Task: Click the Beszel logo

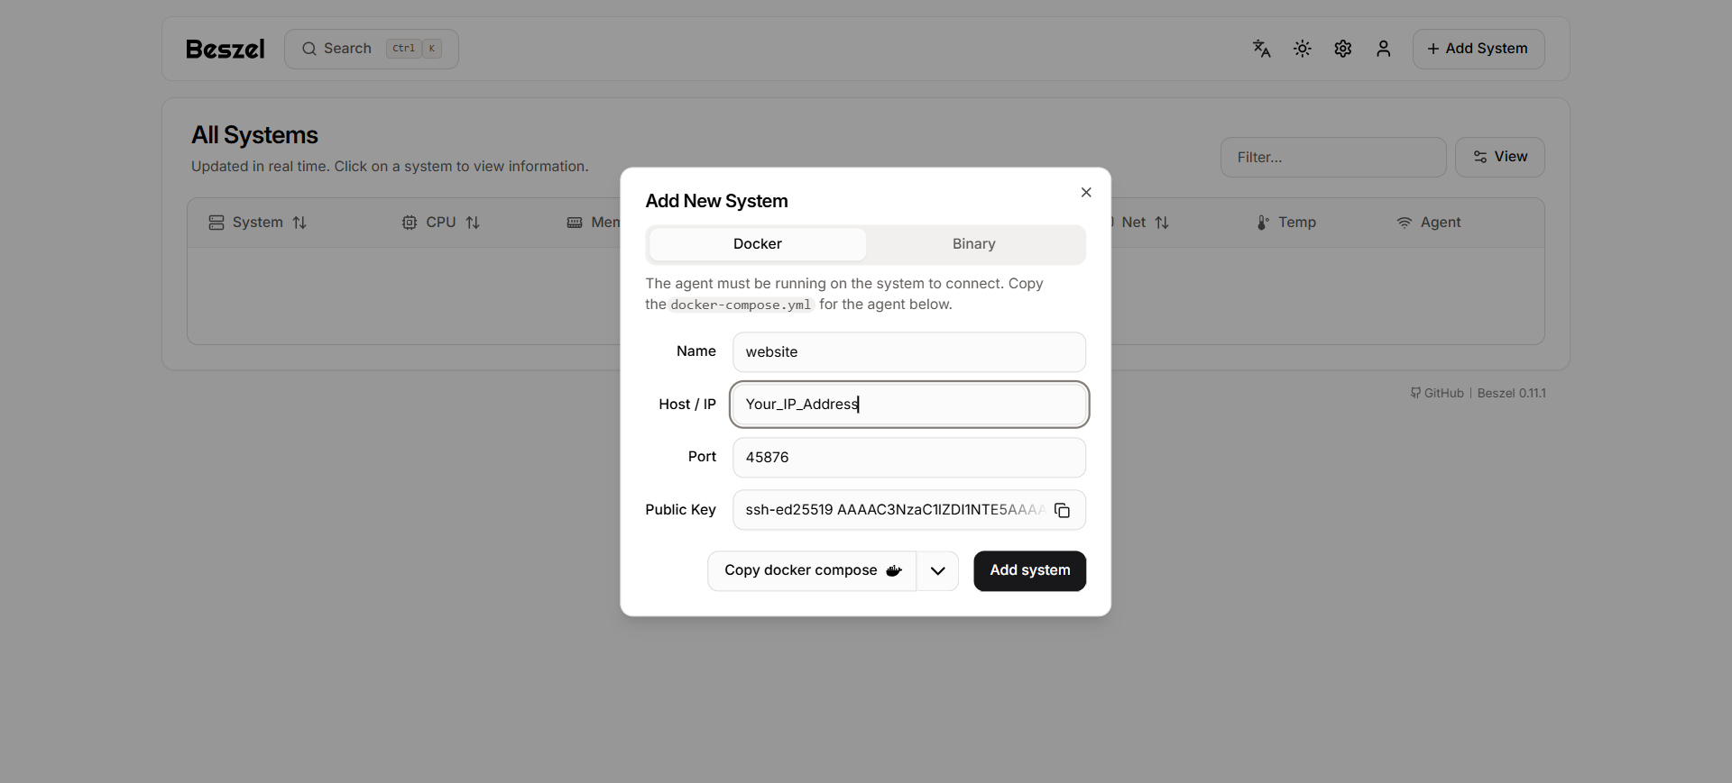Action: pos(225,49)
